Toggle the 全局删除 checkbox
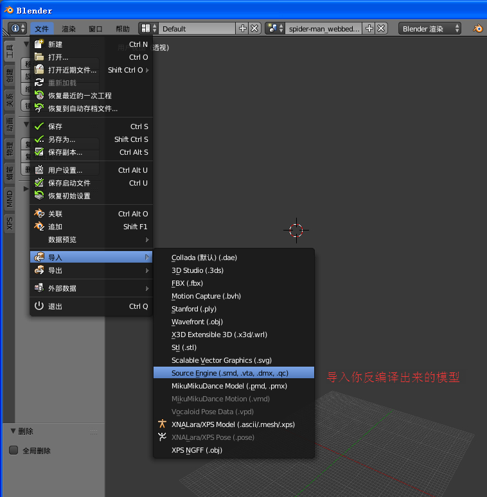 pos(13,450)
